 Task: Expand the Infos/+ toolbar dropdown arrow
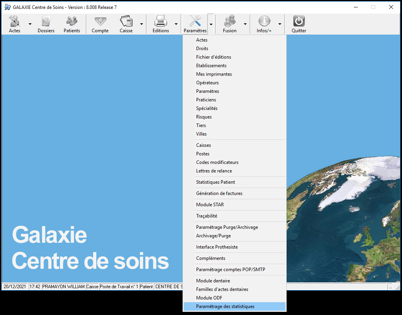(280, 24)
